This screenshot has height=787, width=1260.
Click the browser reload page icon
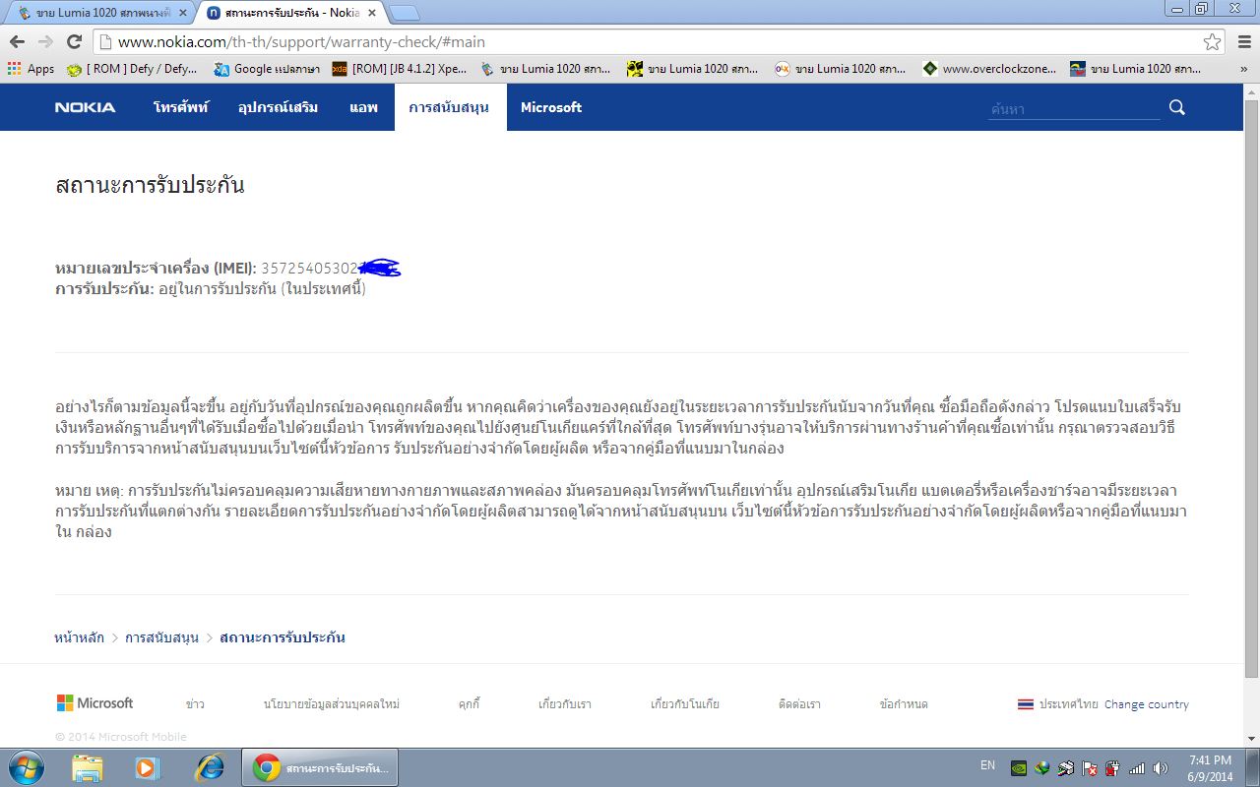74,41
